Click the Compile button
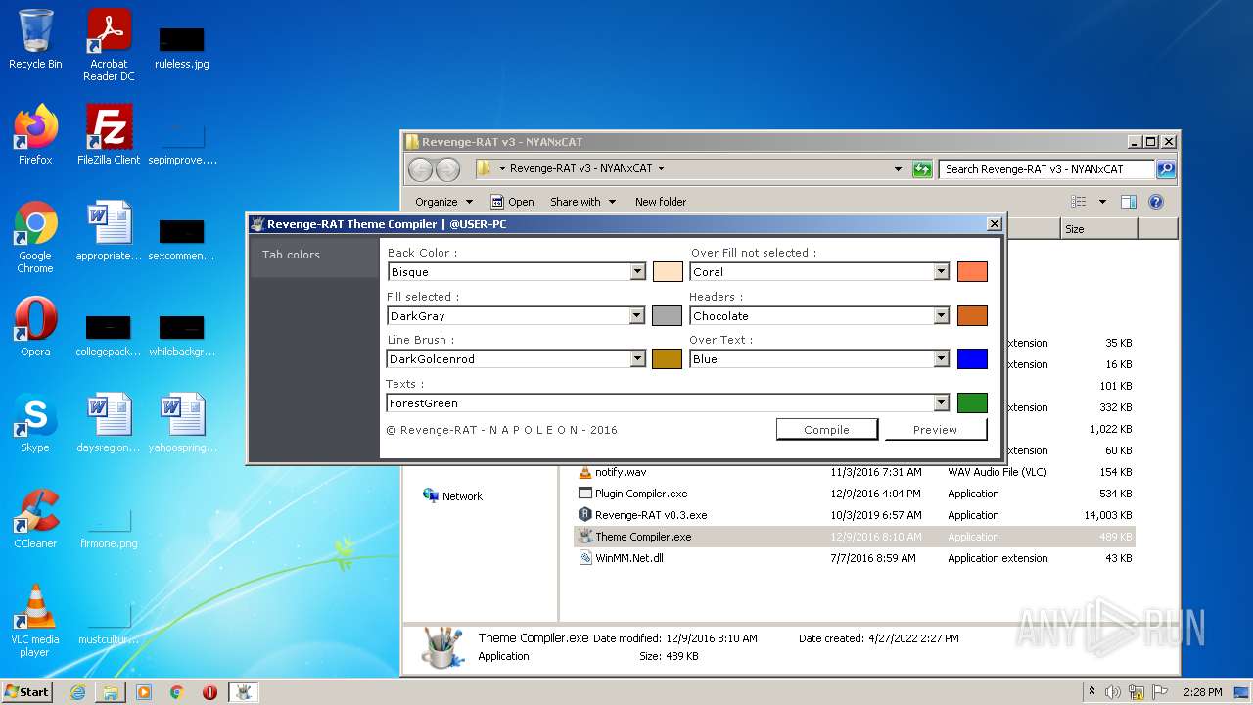Viewport: 1253px width, 705px height. click(827, 429)
